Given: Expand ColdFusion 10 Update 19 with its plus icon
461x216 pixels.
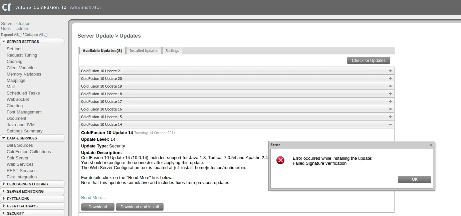Looking at the screenshot, I should [x=390, y=86].
